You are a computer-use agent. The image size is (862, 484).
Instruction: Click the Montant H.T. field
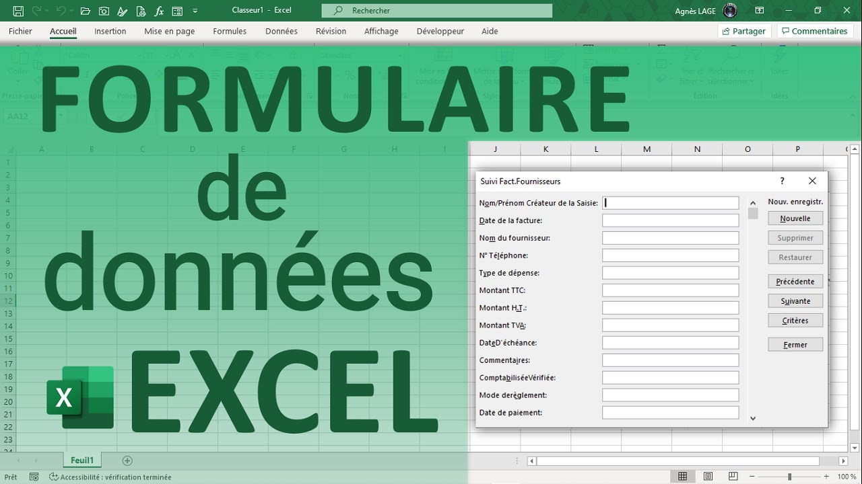(x=670, y=307)
